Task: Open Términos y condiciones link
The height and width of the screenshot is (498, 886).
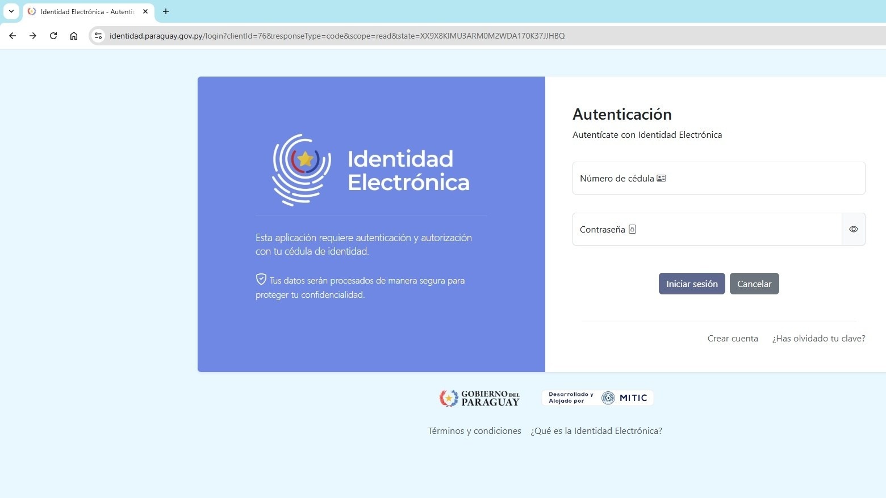Action: pos(474,431)
